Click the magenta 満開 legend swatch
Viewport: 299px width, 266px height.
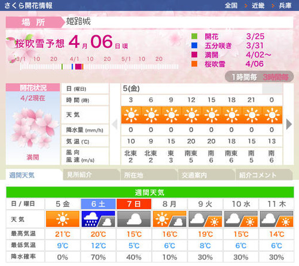pos(194,54)
